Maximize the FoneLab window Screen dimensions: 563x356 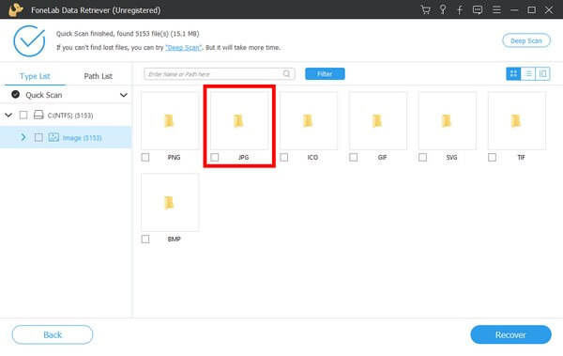point(532,9)
